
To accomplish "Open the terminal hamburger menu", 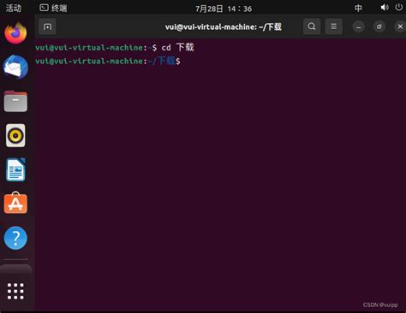I will [x=333, y=27].
